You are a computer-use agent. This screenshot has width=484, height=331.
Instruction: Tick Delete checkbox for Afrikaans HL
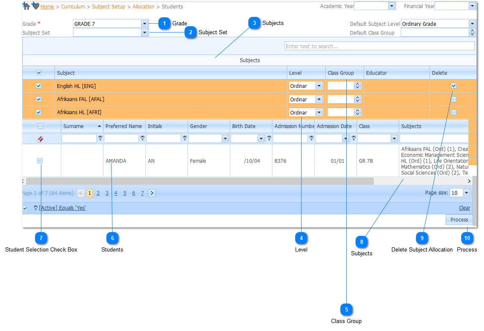click(x=454, y=112)
